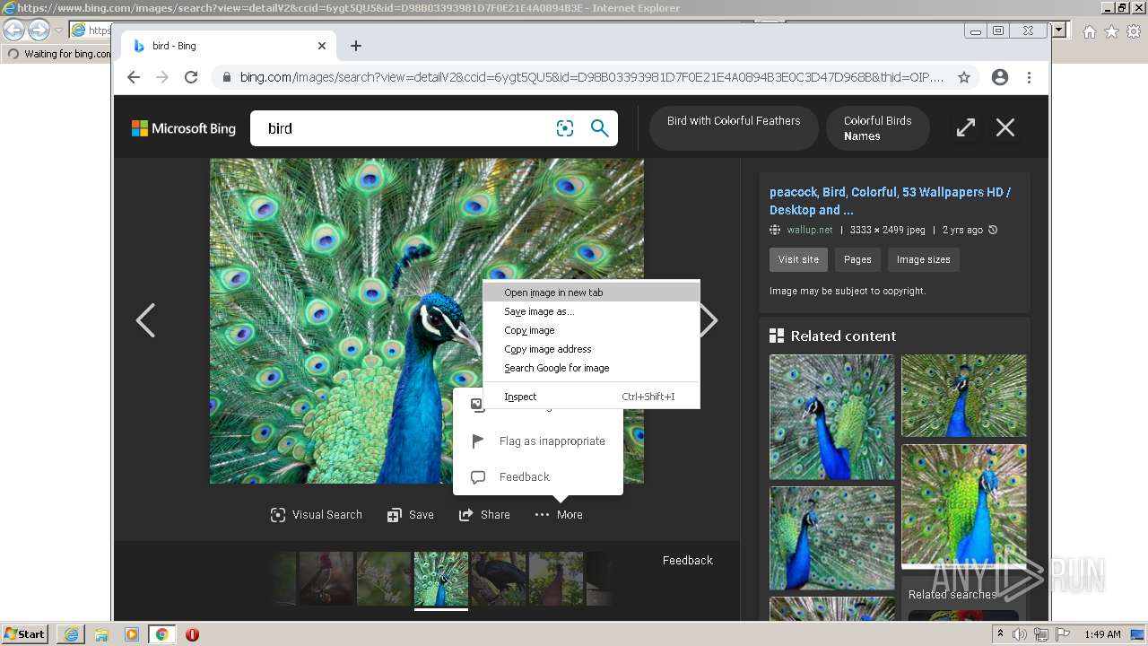
Task: Click the magnifier search icon
Action: click(600, 128)
